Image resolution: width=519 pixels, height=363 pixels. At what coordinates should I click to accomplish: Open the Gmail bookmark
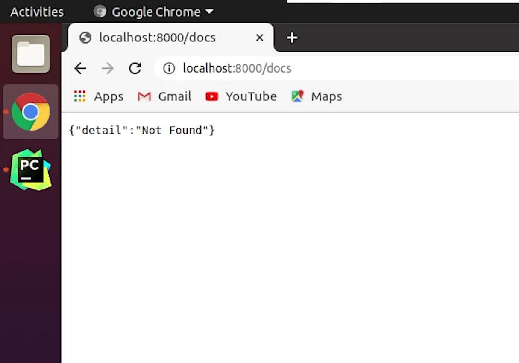(x=164, y=96)
